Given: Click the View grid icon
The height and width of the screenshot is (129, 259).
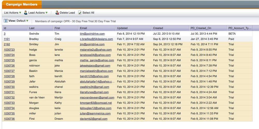Looking at the screenshot, I should [6, 21].
